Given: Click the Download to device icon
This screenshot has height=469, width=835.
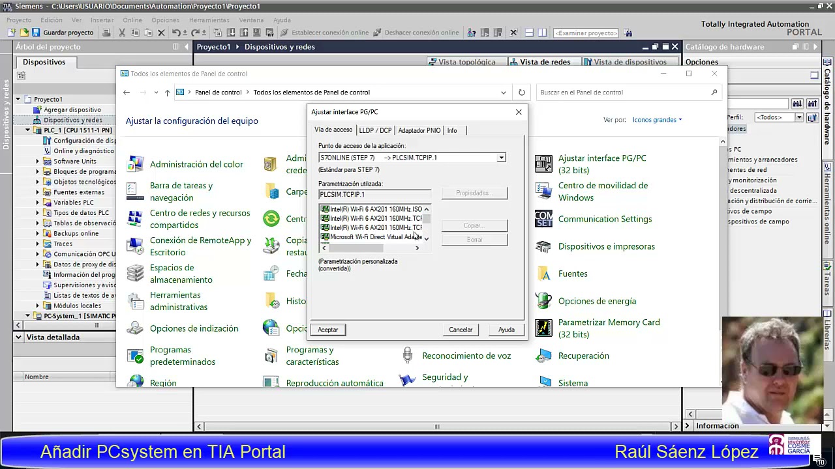Looking at the screenshot, I should 231,33.
